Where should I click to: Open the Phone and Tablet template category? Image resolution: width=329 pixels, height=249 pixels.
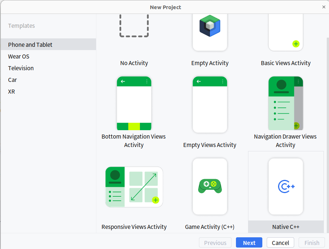(x=48, y=44)
